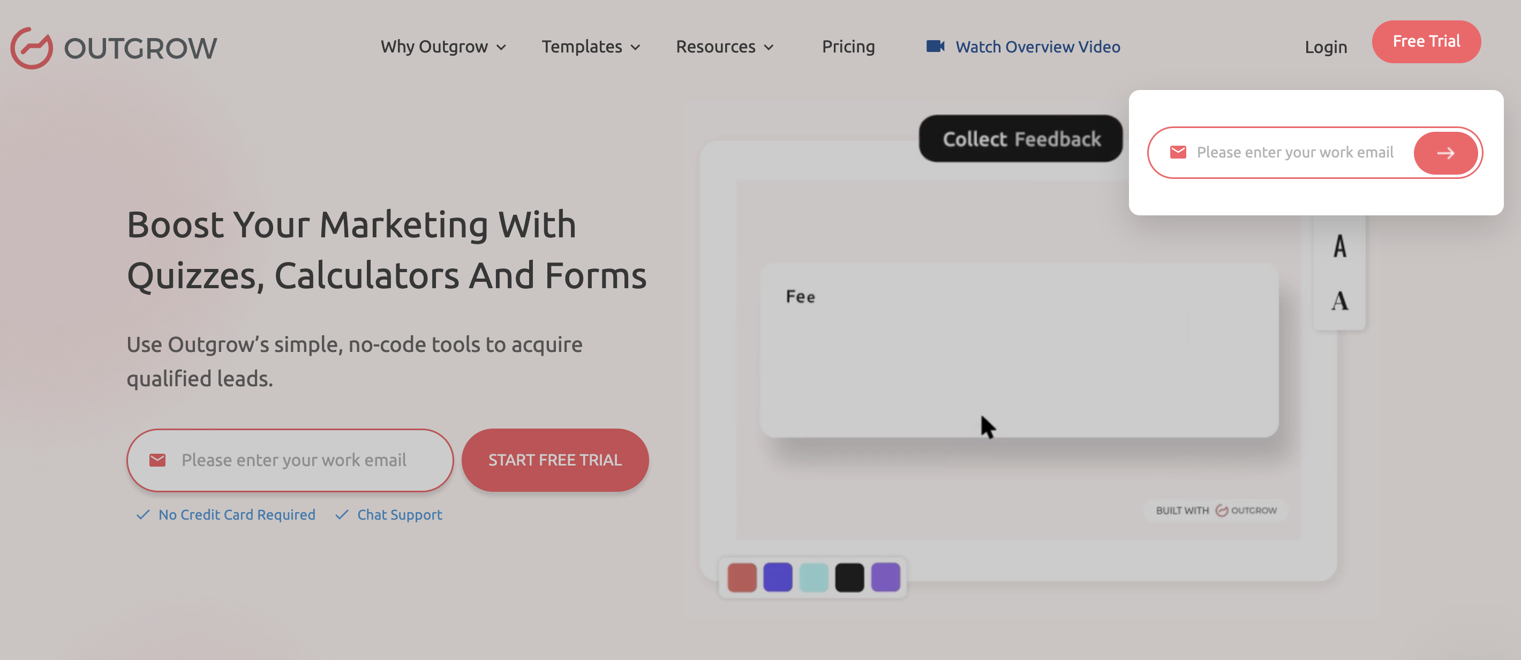
Task: Click the Outgrow logo icon
Action: point(31,48)
